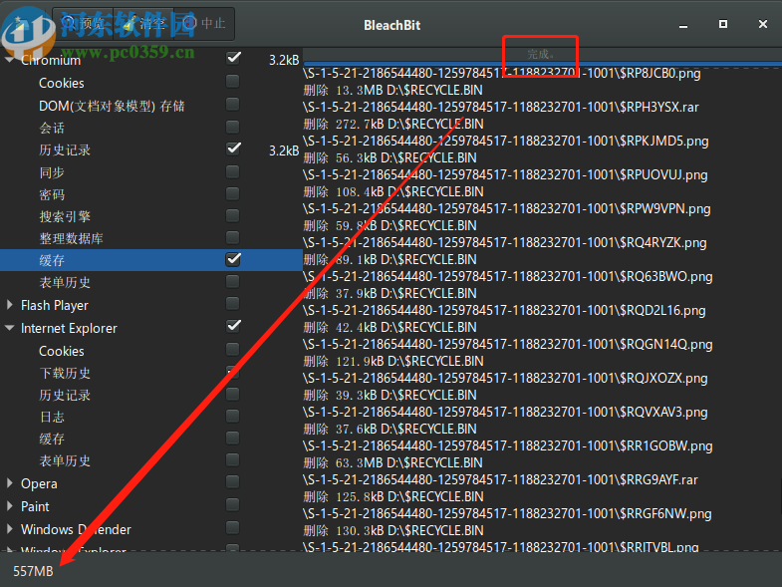Tick the 日志 checkbox

(x=232, y=416)
